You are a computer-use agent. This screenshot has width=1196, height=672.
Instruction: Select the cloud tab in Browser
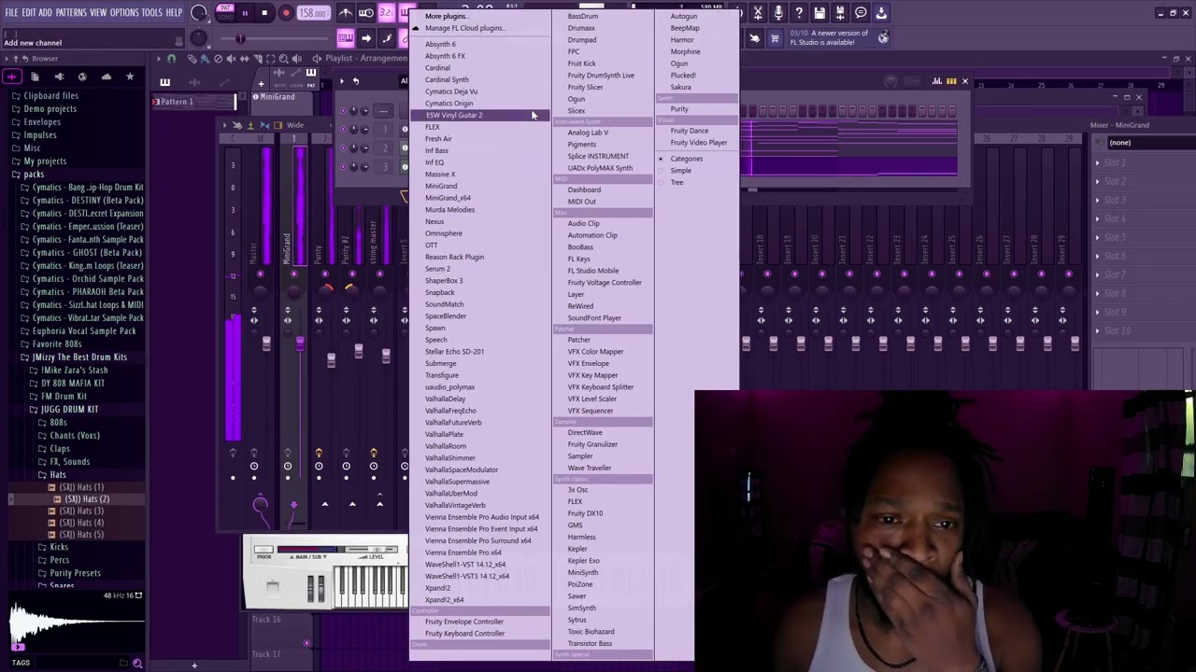(106, 77)
